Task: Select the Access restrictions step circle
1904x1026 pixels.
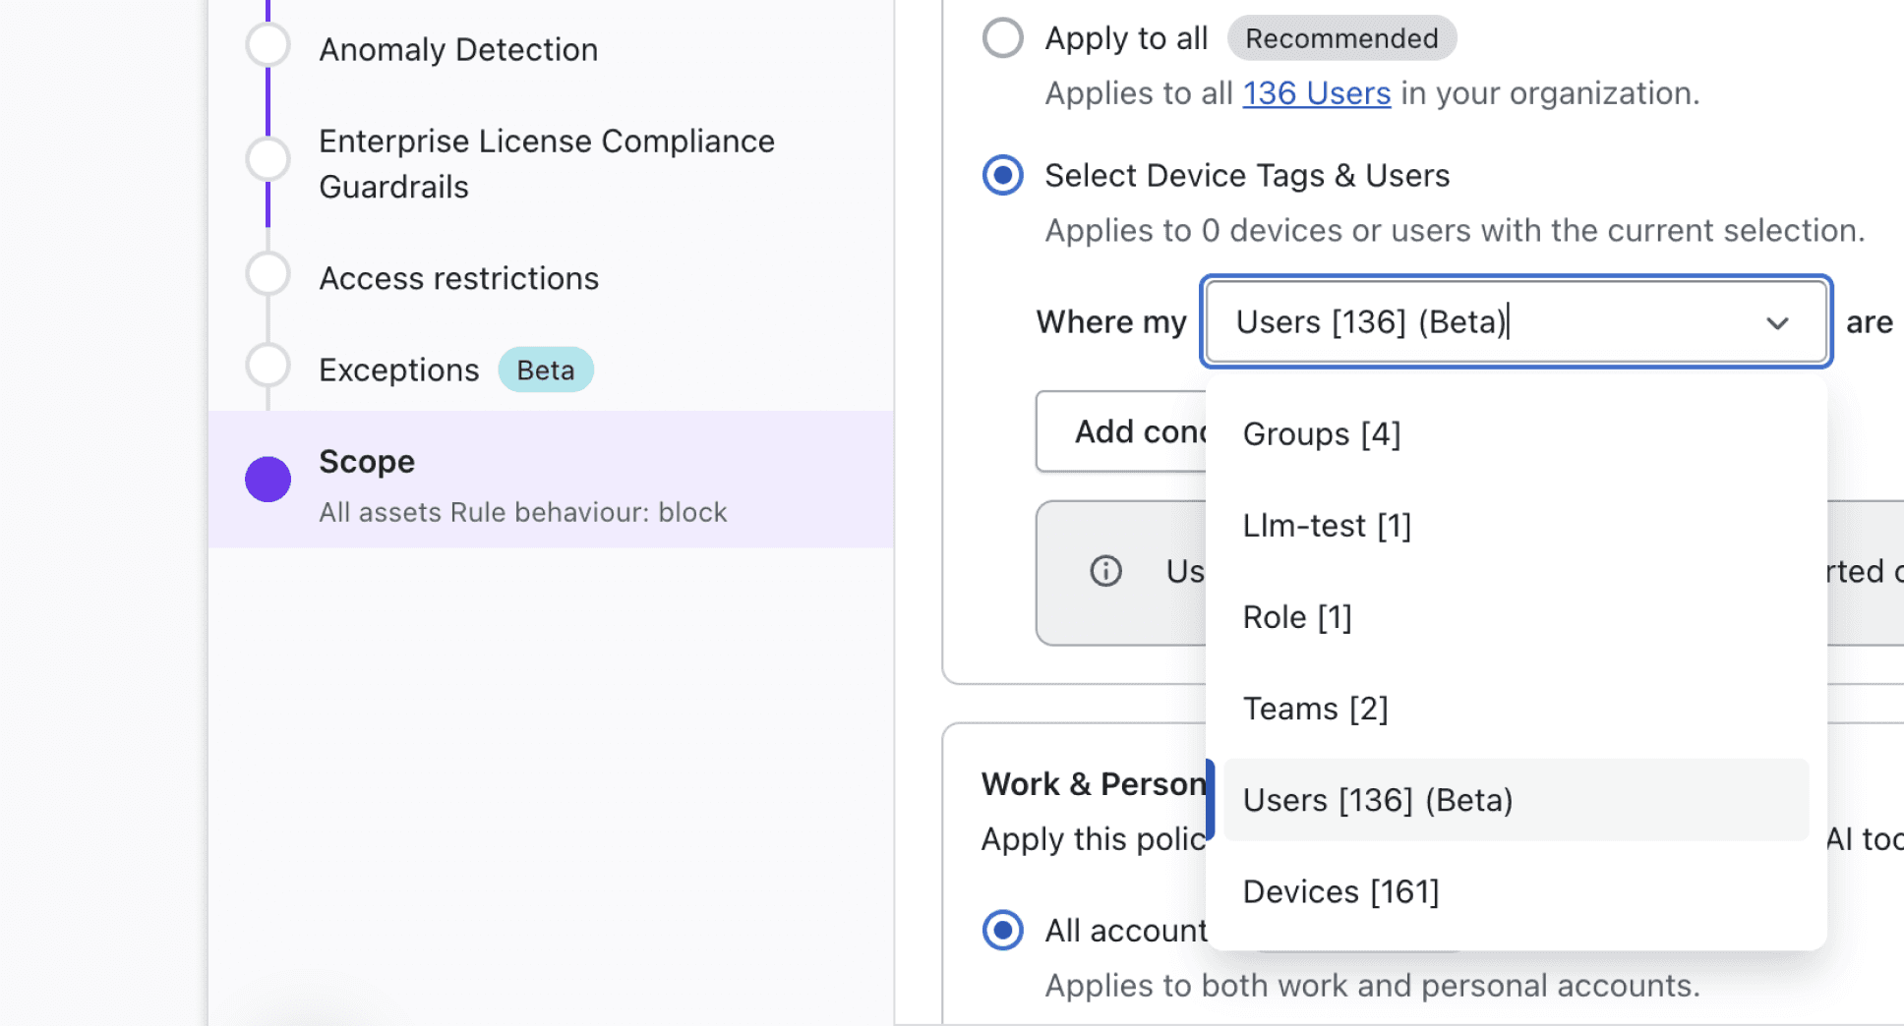Action: 268,274
